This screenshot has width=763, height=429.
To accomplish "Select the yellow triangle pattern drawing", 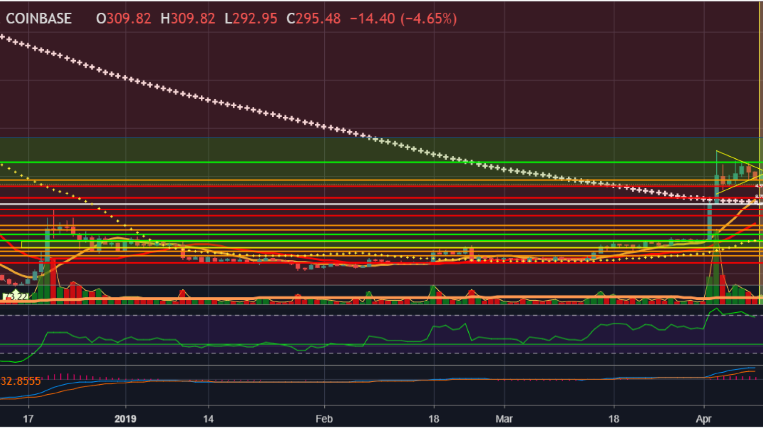I will tap(739, 172).
